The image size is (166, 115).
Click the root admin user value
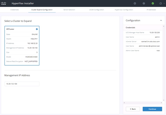tap(158, 51)
